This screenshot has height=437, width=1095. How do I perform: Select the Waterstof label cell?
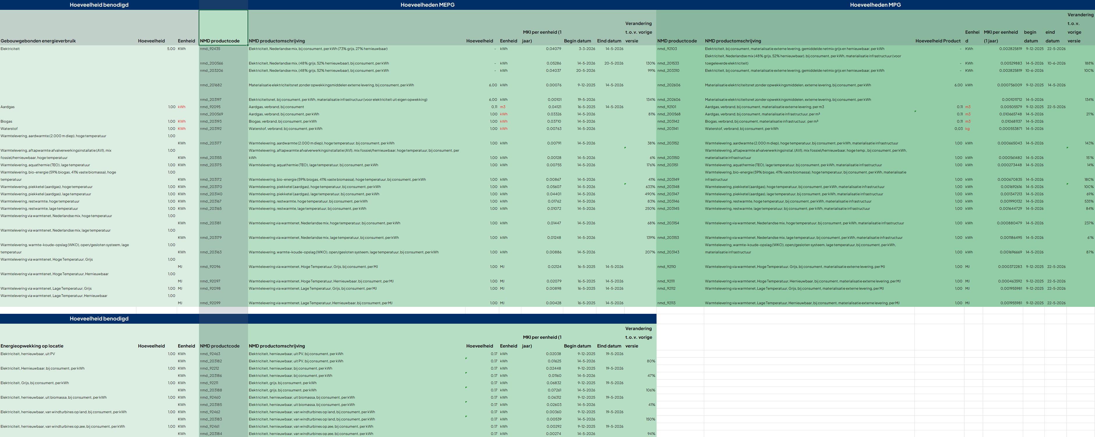[68, 129]
